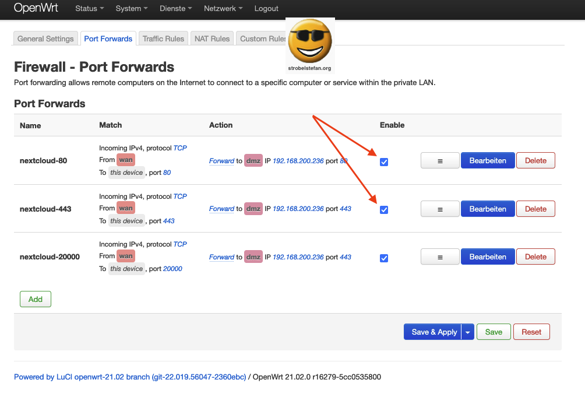Open the System dropdown menu

(131, 8)
